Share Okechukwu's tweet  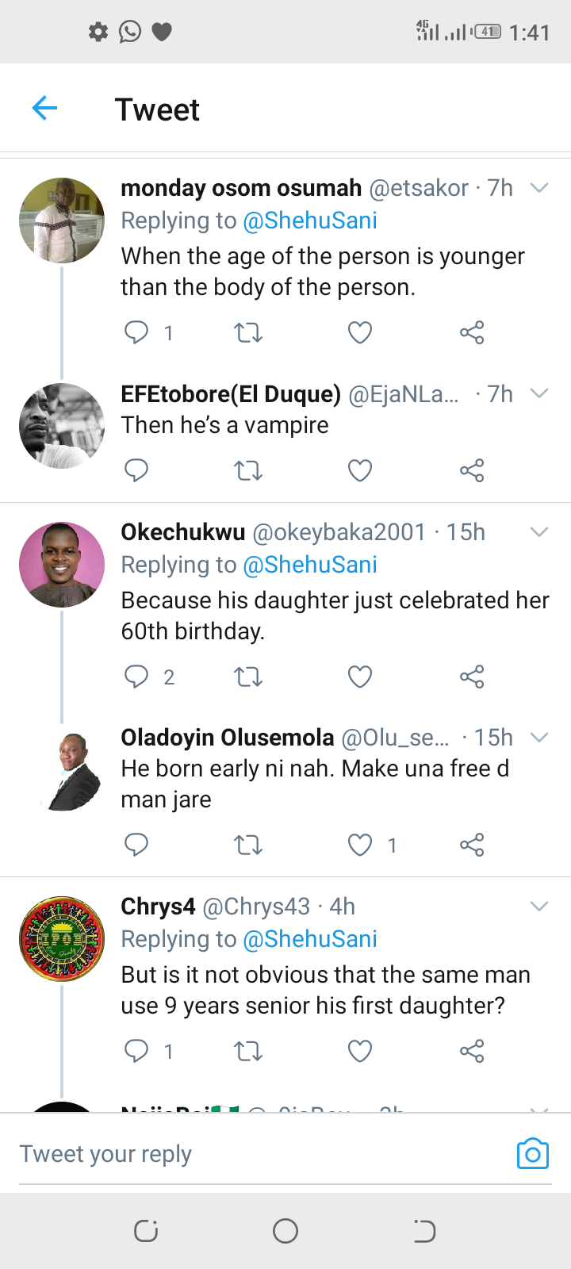point(472,677)
